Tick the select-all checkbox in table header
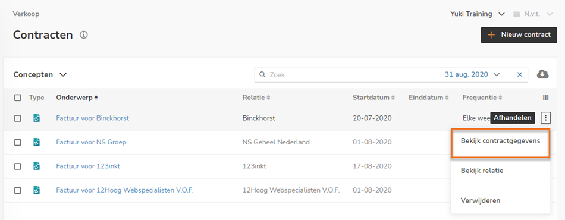Viewport: 565px width, 220px height. coord(18,98)
